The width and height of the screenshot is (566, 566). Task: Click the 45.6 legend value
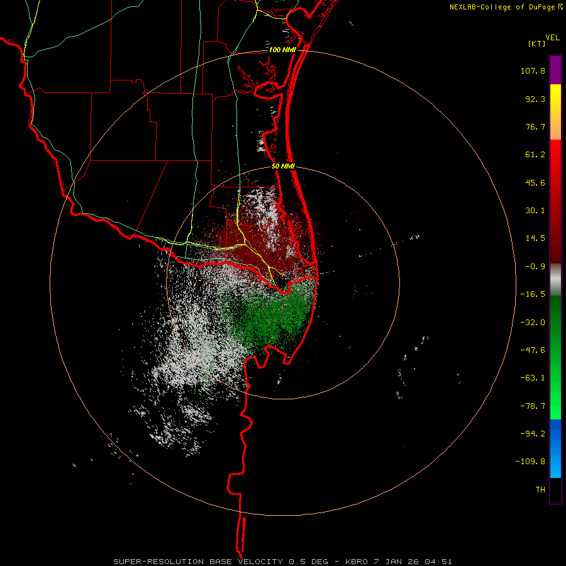535,182
